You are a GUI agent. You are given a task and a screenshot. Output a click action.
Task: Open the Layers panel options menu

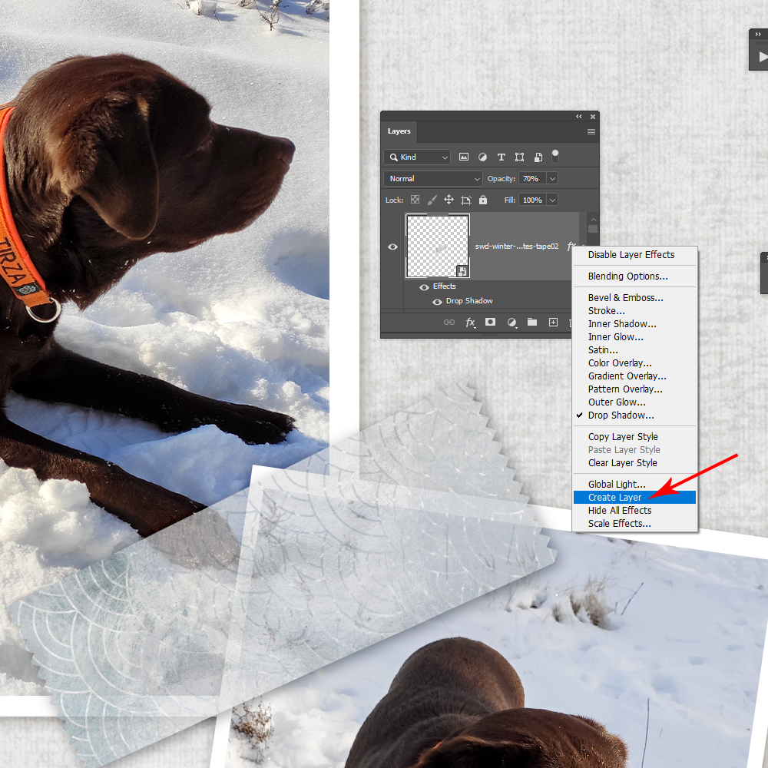tap(591, 131)
